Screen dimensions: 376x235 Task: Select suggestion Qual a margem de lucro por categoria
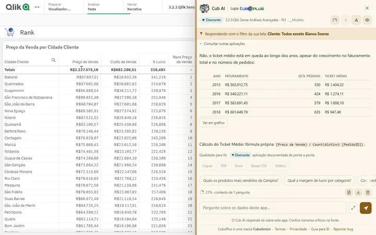pyautogui.click(x=319, y=181)
